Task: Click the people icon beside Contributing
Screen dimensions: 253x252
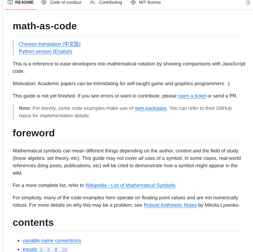Action: pyautogui.click(x=92, y=2)
